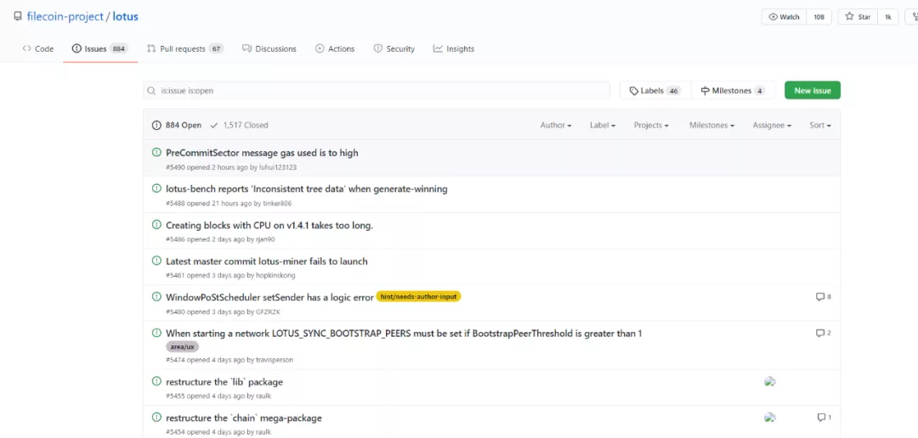The height and width of the screenshot is (438, 918).
Task: Open issue lotus-bench reports Inconsistent tree data
Action: click(307, 189)
